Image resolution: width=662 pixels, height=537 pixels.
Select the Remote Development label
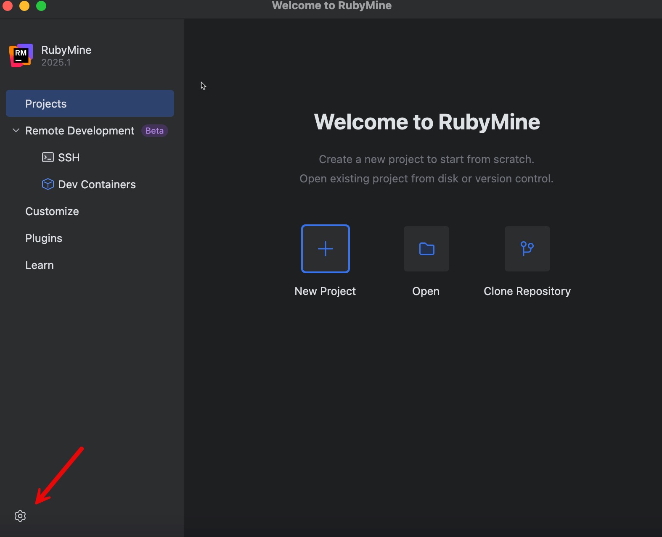coord(79,131)
